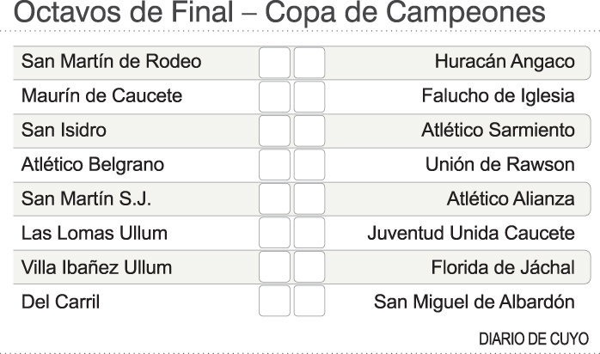
Task: Select the Villa Ibañez Ullum team name
Action: [96, 267]
